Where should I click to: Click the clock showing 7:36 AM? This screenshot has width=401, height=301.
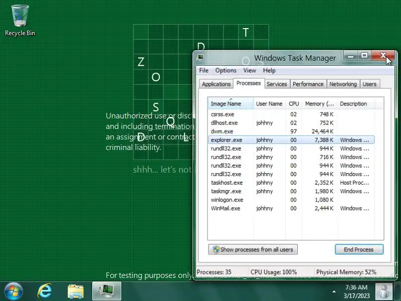(356, 287)
